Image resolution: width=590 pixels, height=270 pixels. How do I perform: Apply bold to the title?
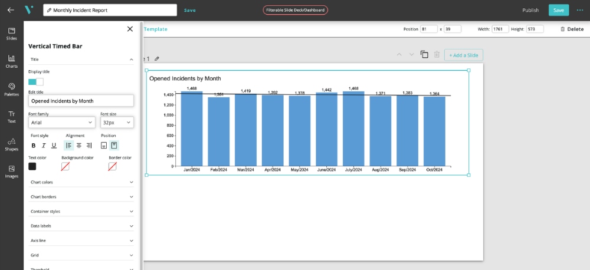coord(34,146)
